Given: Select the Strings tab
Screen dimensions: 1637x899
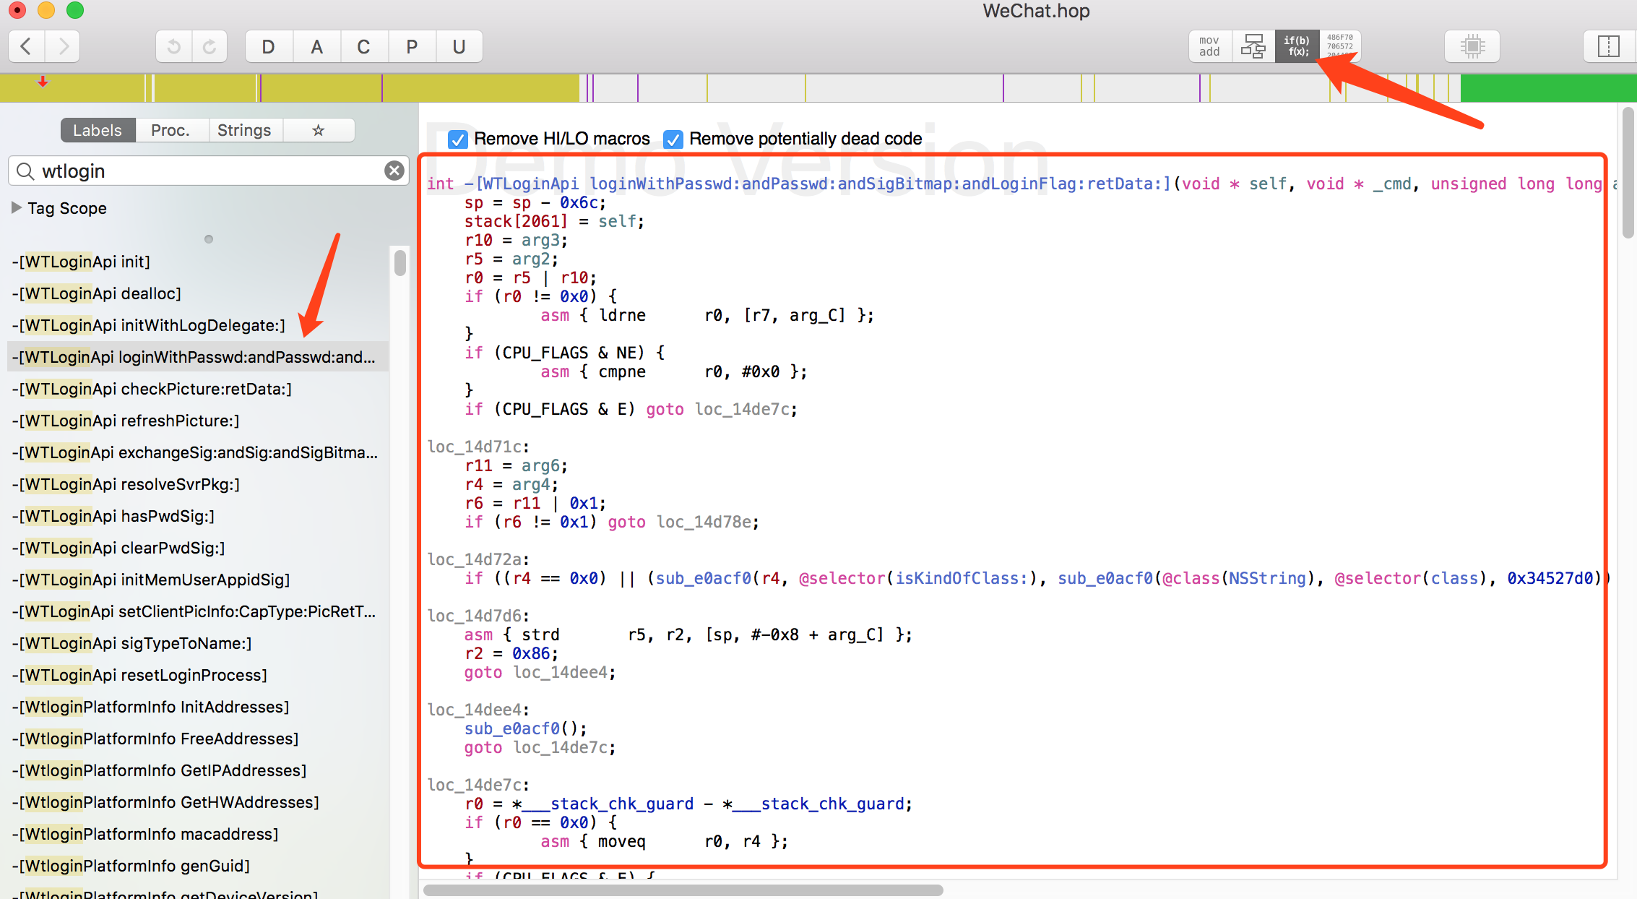Looking at the screenshot, I should 244,130.
